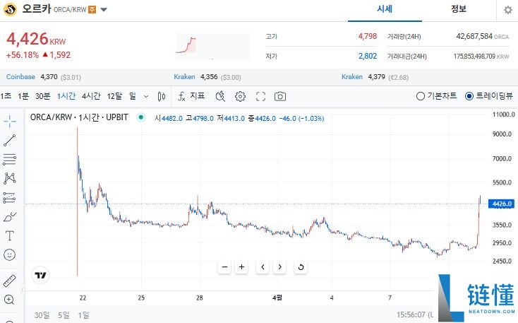Select the XABCD pattern tool
This screenshot has height=323, width=518.
[10, 178]
